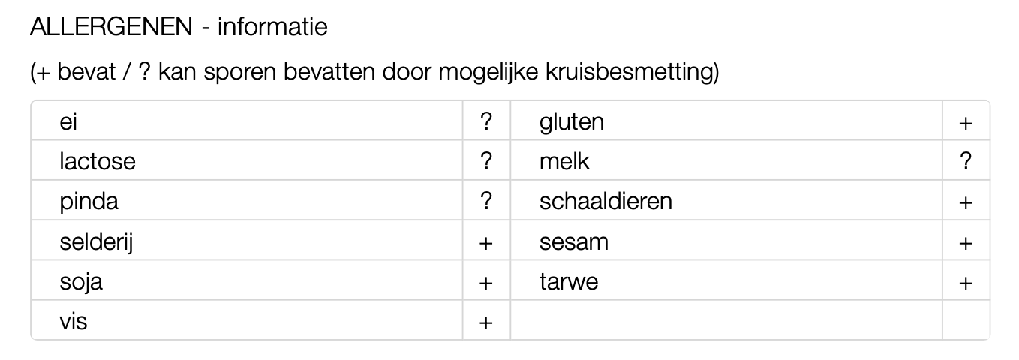Screen dimensions: 1019x360
Task: Click the vis allergen label
Action: (74, 322)
